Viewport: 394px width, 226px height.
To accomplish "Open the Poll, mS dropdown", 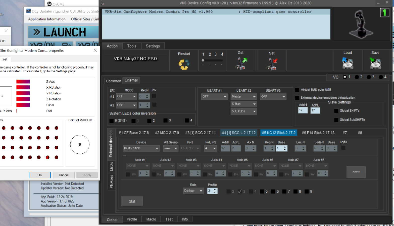I will tap(211, 148).
